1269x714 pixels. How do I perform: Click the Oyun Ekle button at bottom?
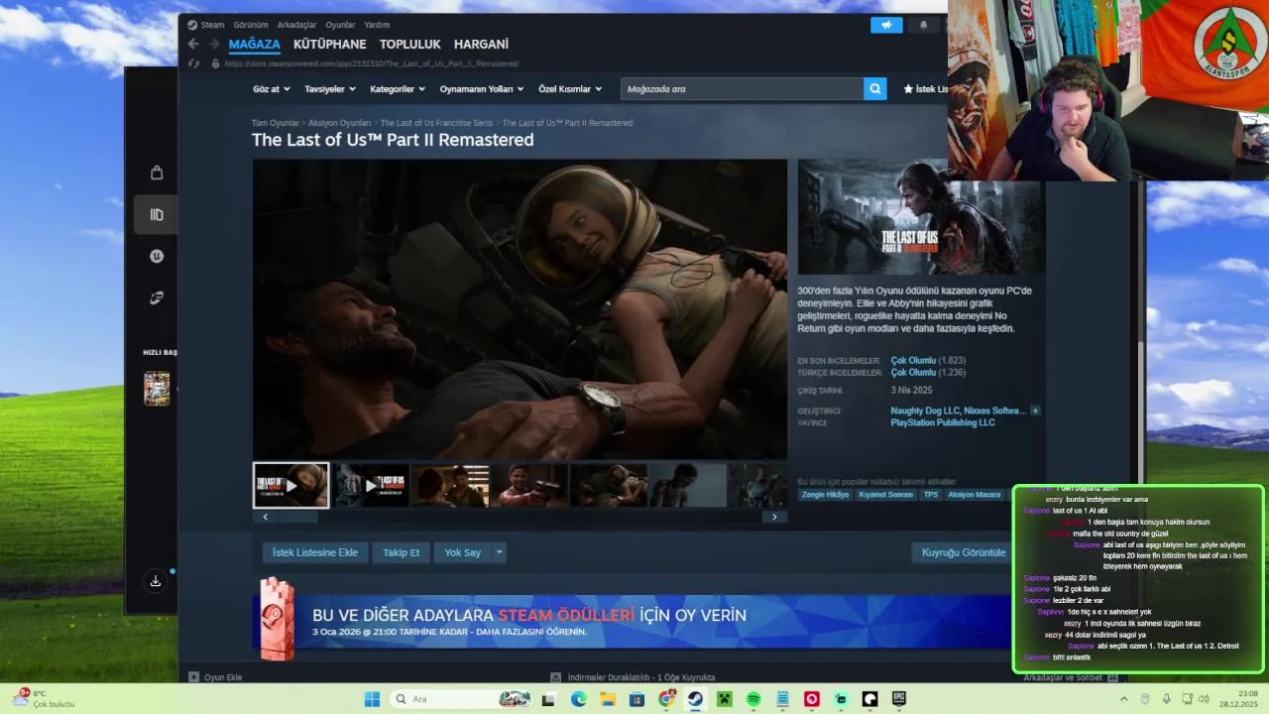[216, 677]
